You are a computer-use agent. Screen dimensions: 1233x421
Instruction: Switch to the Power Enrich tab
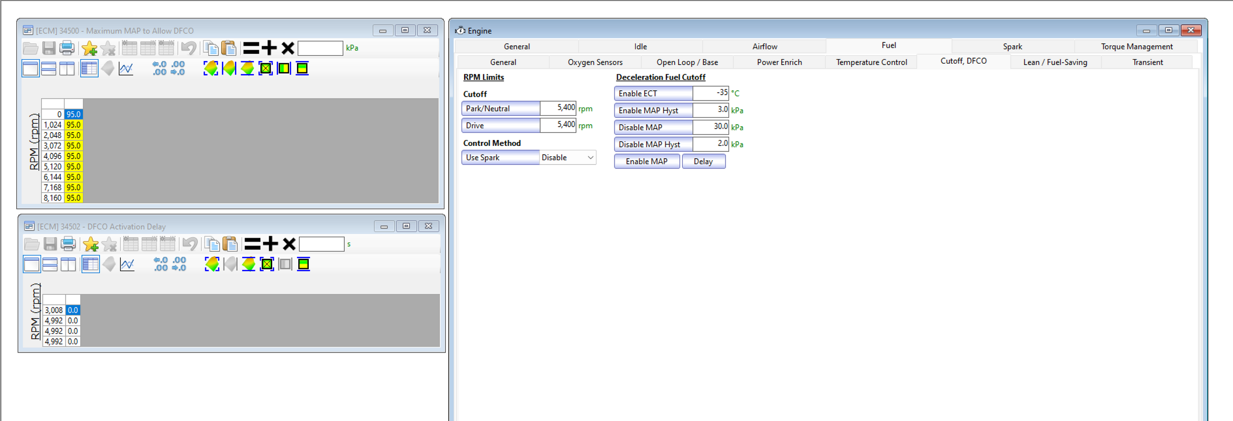pos(779,62)
